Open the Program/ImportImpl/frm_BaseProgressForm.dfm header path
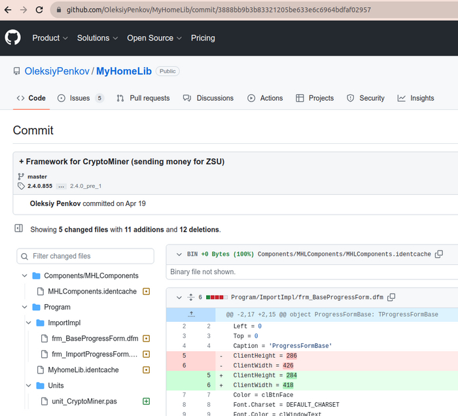This screenshot has height=416, width=458. coord(307,298)
